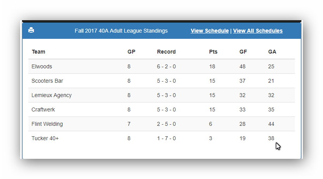This screenshot has height=179, width=323.
Task: Click Elwoods goals for value 48
Action: click(x=243, y=66)
